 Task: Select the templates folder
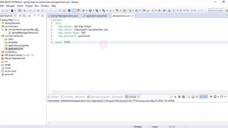tap(13, 42)
